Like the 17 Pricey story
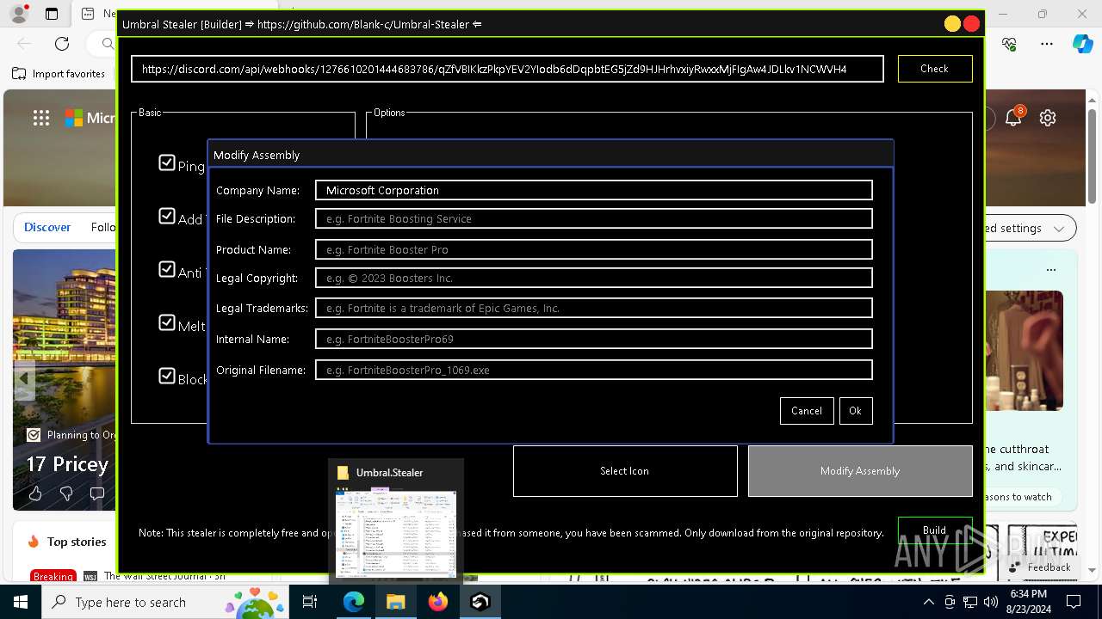Screen dimensions: 1102x619 click(35, 493)
